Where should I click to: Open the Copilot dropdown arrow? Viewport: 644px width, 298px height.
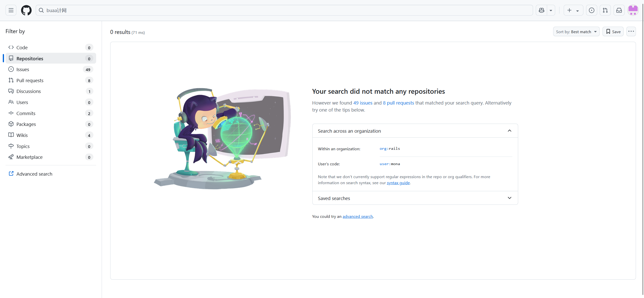(x=551, y=10)
